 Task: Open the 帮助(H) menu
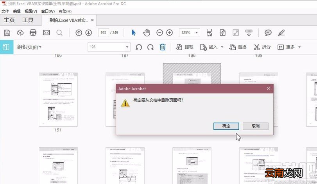coord(65,11)
